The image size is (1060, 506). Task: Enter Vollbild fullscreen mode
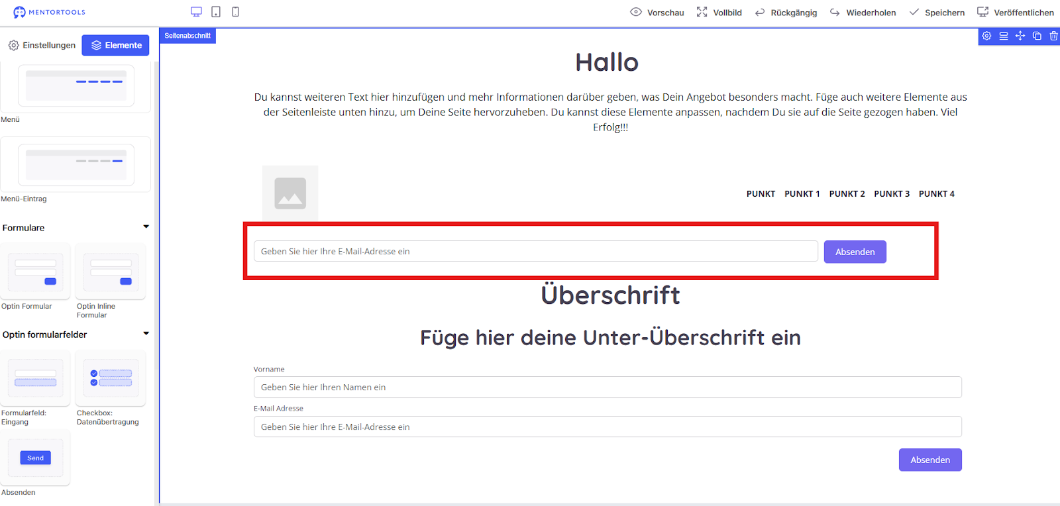[x=719, y=13]
